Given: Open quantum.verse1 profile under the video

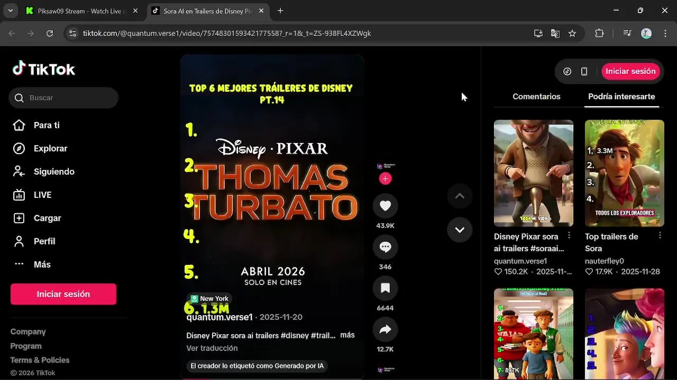Looking at the screenshot, I should (x=219, y=317).
